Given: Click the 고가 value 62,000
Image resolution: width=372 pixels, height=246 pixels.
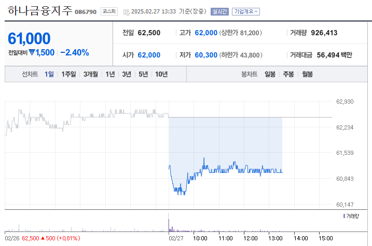Looking at the screenshot, I should point(206,33).
